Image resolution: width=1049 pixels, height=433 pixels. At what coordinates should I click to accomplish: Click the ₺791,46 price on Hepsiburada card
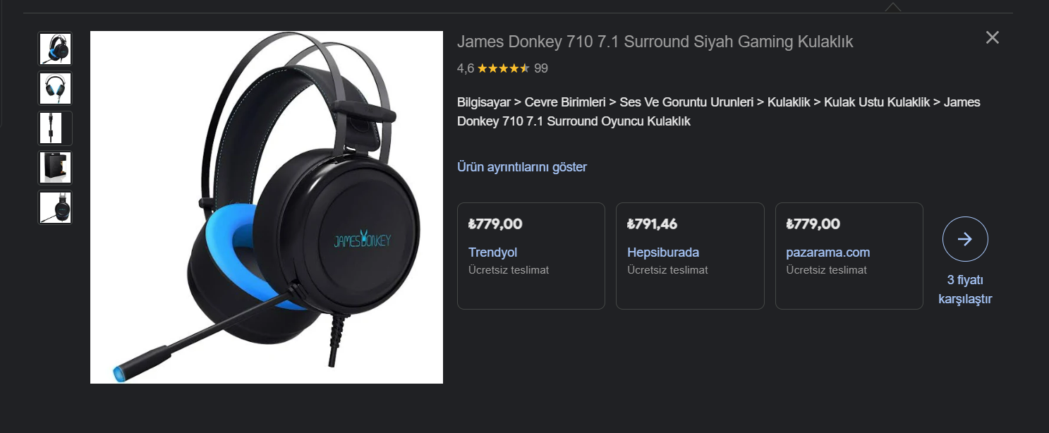[652, 224]
